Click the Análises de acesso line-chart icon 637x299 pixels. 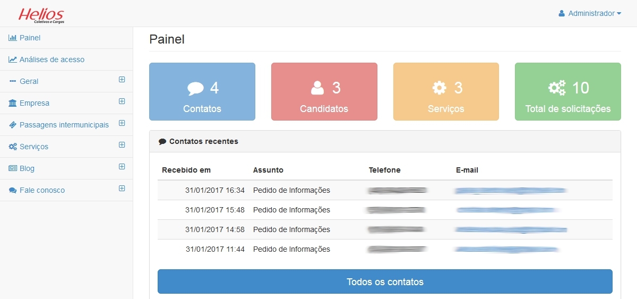point(13,59)
